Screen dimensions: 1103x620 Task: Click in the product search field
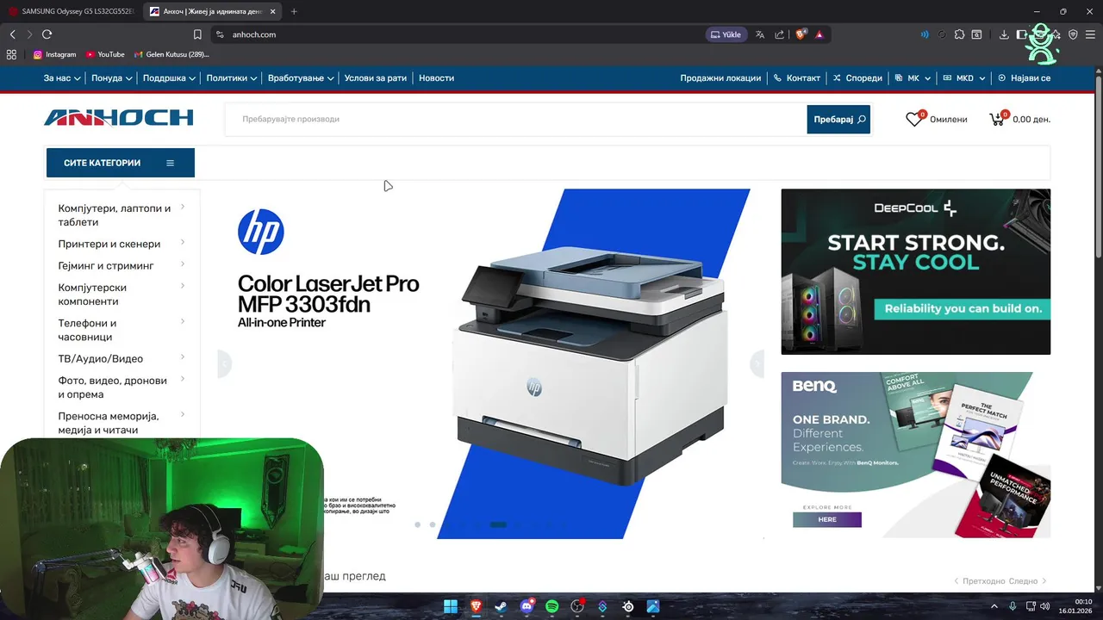point(516,120)
